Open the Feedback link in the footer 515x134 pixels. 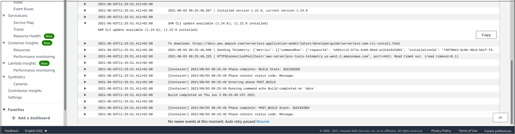(12, 131)
